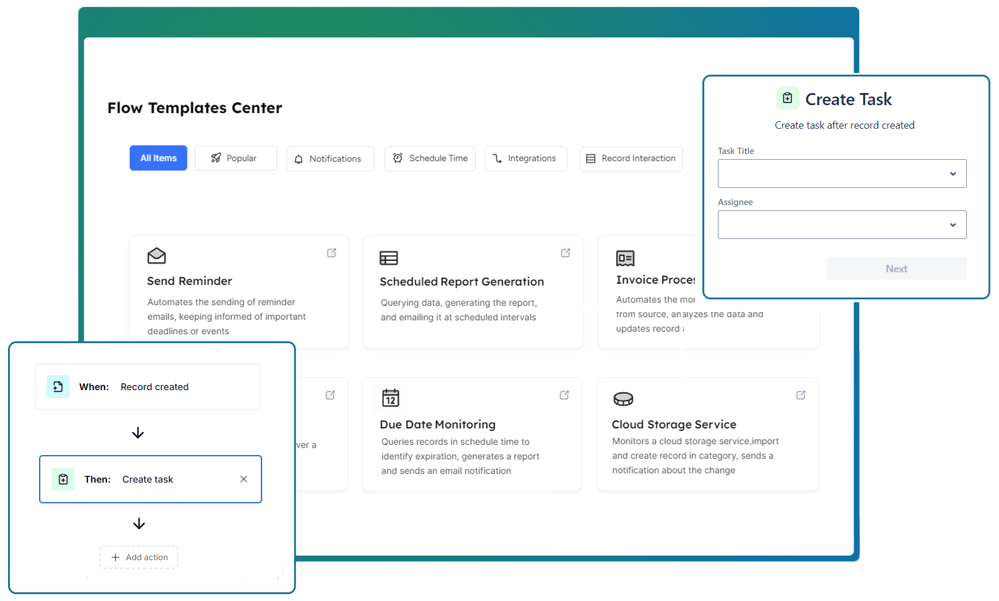The width and height of the screenshot is (999, 601).
Task: Select the Record Interaction filter
Action: [x=631, y=158]
